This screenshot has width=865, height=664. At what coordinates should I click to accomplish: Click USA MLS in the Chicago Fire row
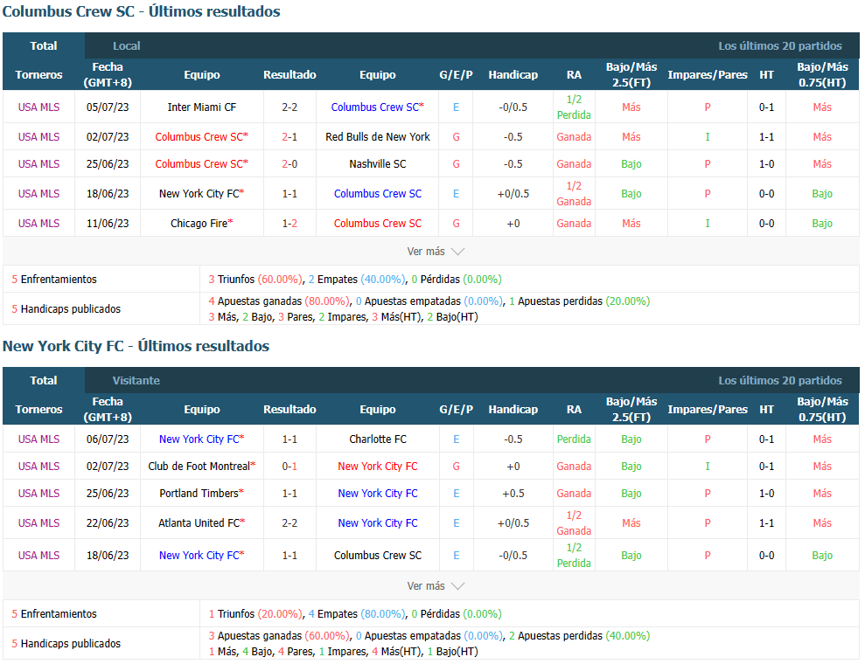pos(38,223)
